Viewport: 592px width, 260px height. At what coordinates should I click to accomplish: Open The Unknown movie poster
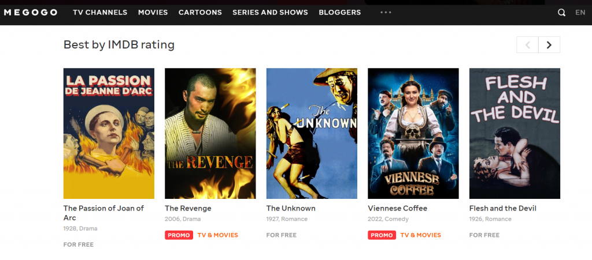pos(312,133)
